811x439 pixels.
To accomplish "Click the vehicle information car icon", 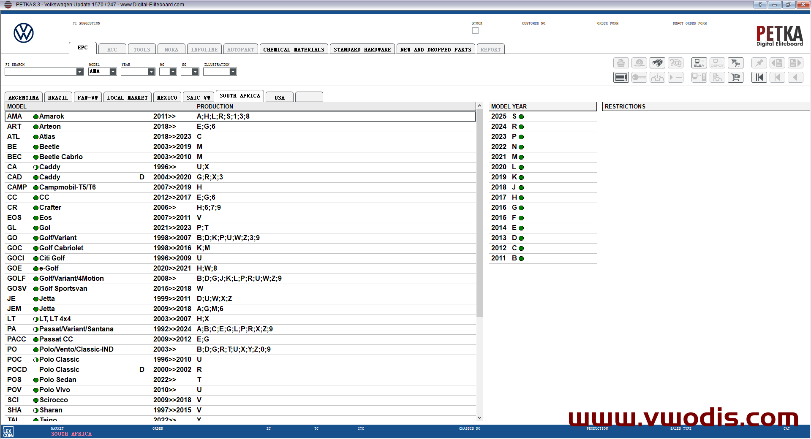I will point(657,77).
